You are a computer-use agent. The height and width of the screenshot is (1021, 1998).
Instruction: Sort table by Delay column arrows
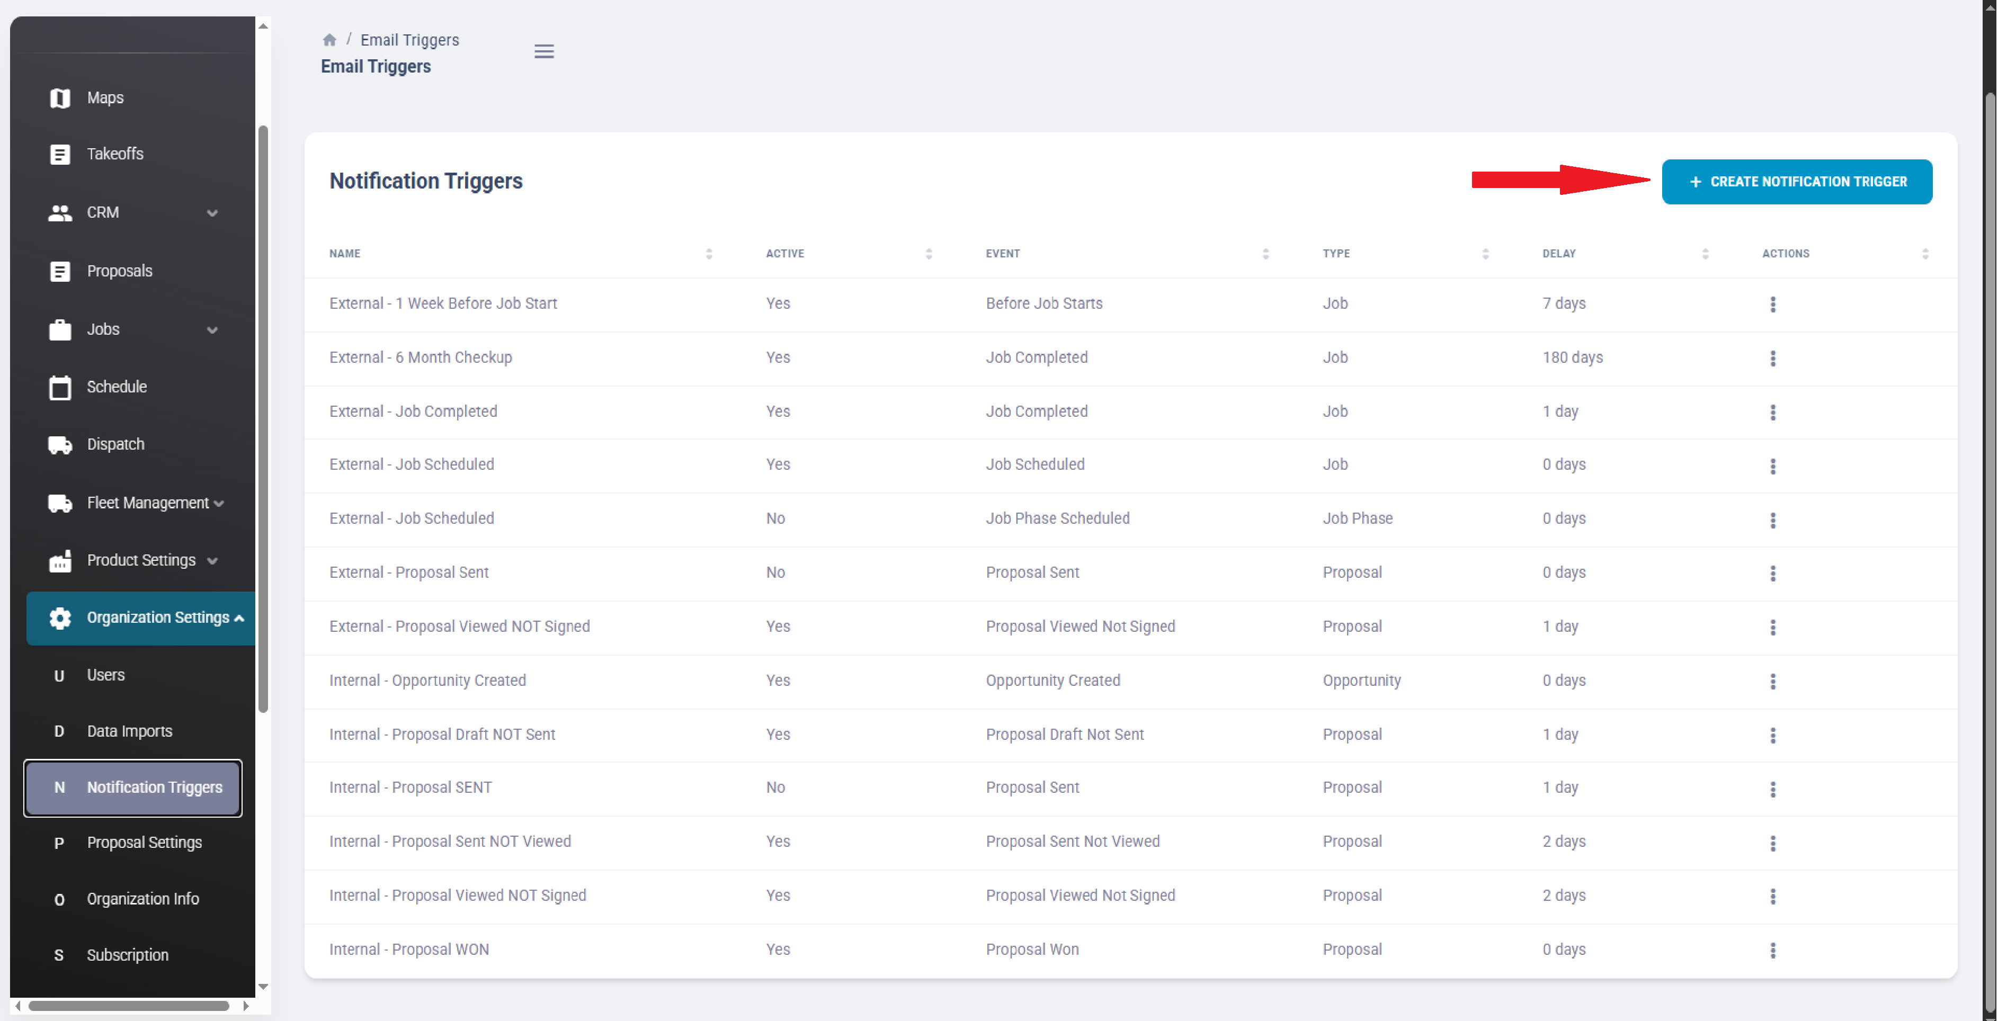click(x=1705, y=254)
